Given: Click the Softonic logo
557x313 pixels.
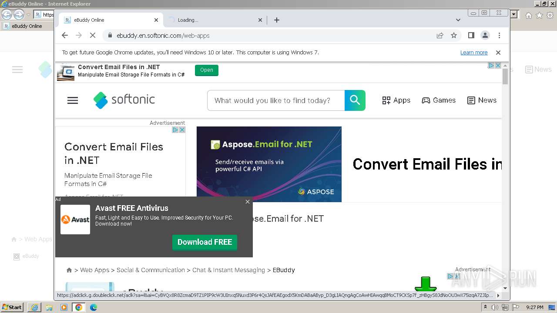Looking at the screenshot, I should pos(124,100).
